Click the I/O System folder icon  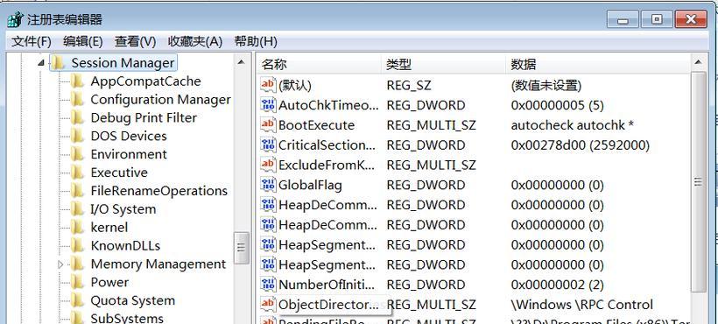pos(77,209)
